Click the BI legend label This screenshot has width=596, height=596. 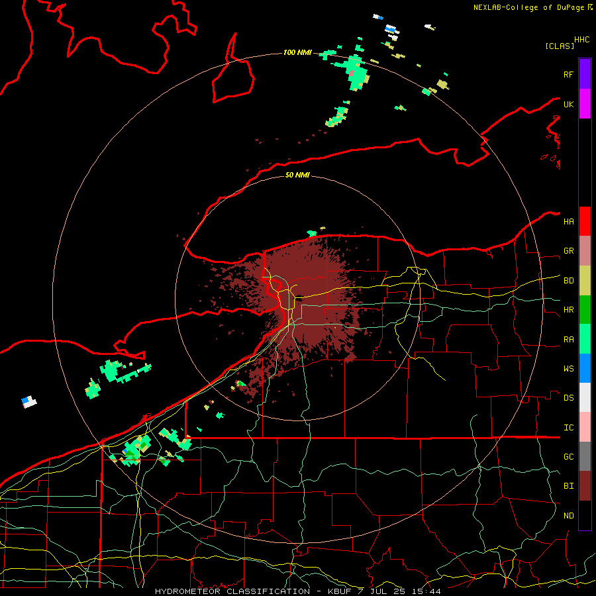[x=568, y=486]
